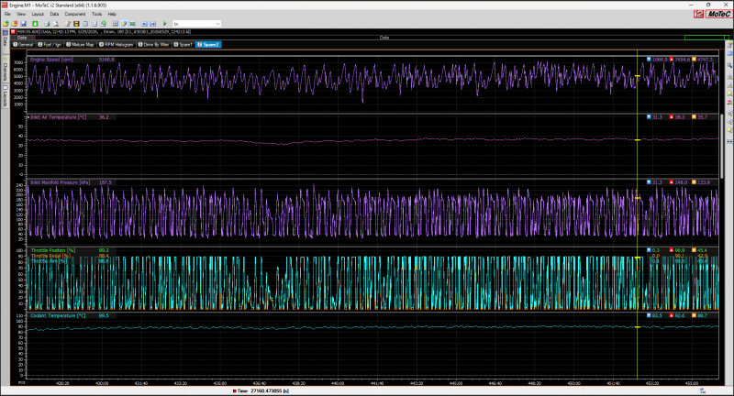Open the Data menu
This screenshot has width=734, height=396.
pyautogui.click(x=54, y=14)
